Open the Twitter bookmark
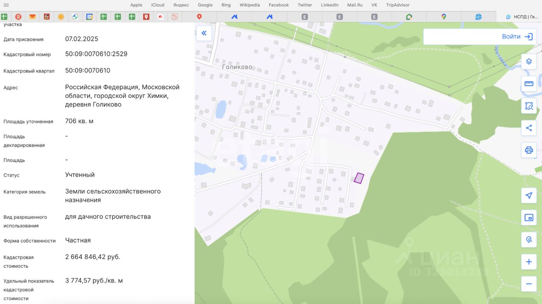 (305, 5)
